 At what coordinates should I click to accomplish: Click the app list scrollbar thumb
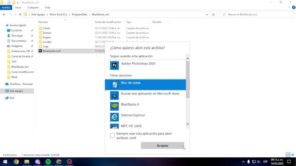pos(187,79)
